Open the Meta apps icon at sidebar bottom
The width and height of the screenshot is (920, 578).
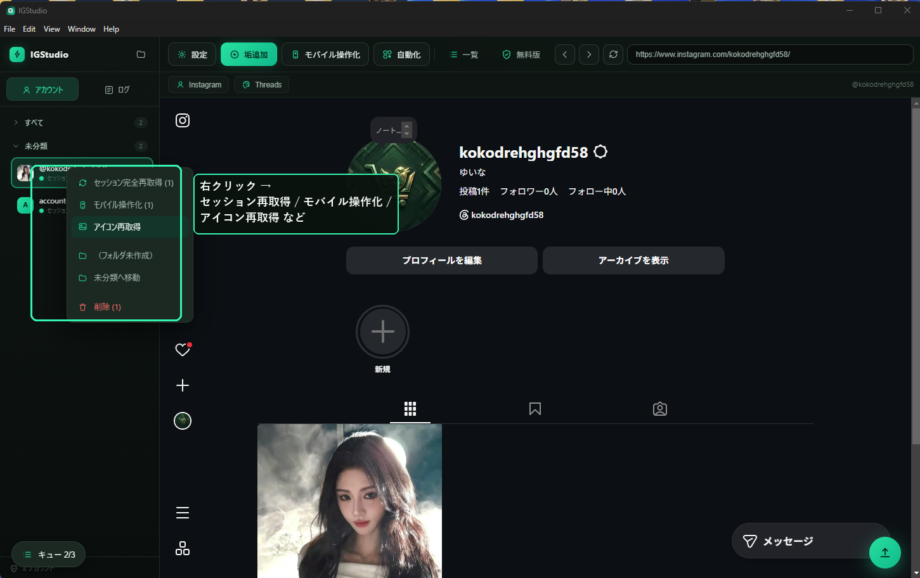(x=183, y=548)
